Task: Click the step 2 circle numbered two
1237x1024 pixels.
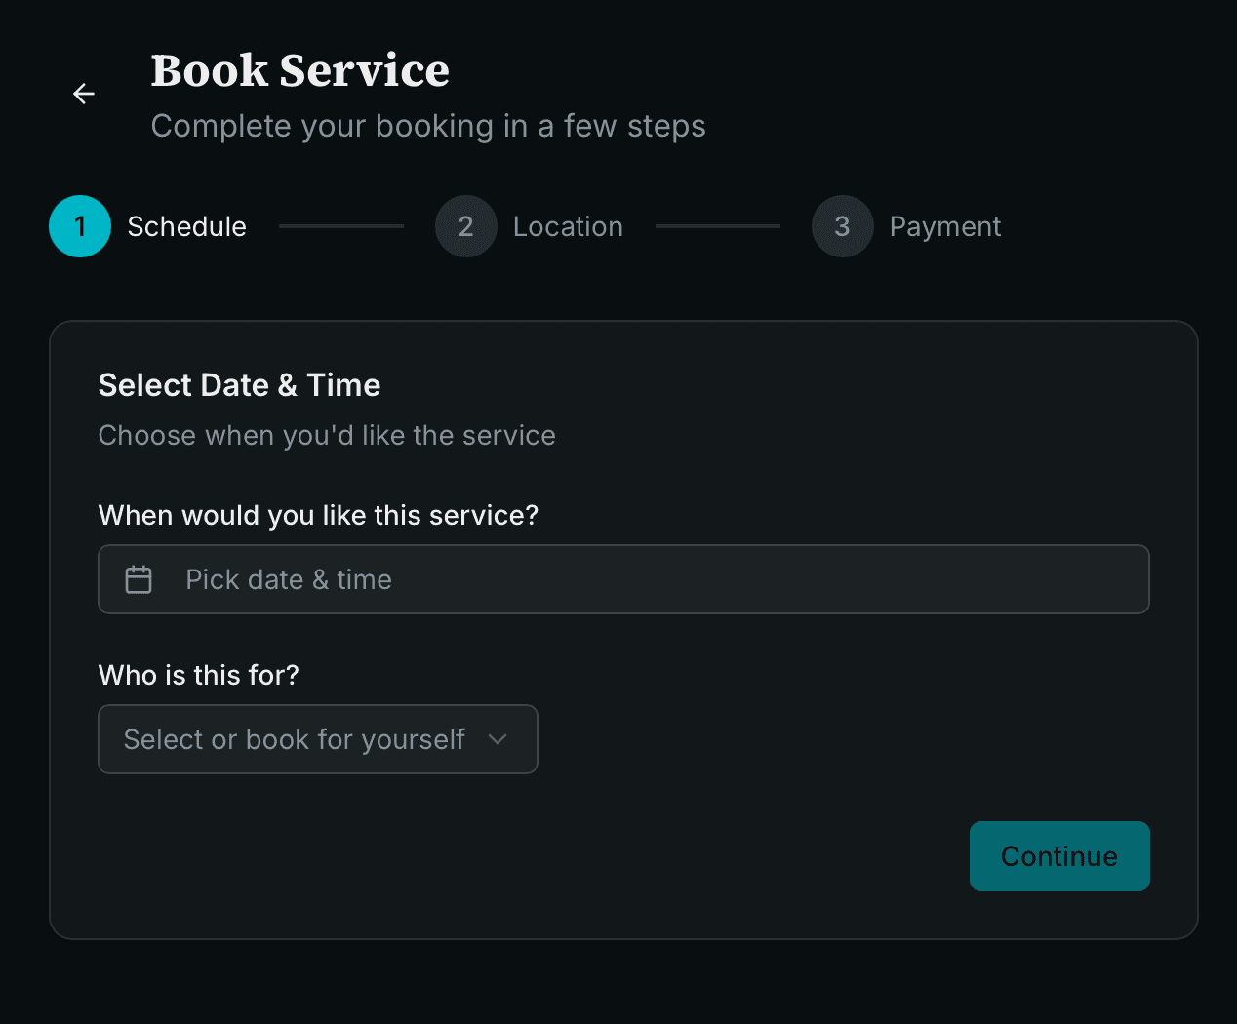Action: (x=465, y=225)
